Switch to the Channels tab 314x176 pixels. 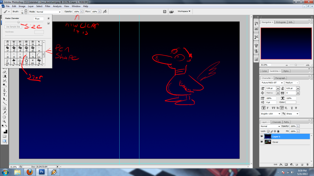pyautogui.click(x=277, y=122)
